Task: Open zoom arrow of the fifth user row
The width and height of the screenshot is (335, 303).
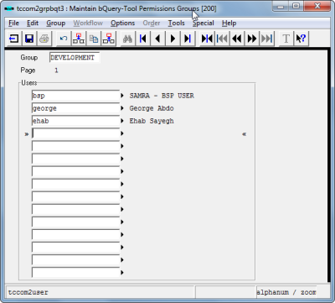Action: 122,146
